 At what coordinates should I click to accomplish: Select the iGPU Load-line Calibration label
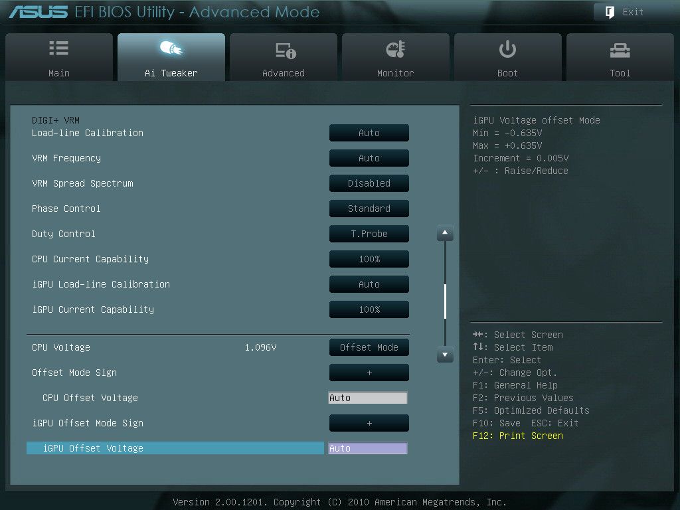(x=101, y=284)
